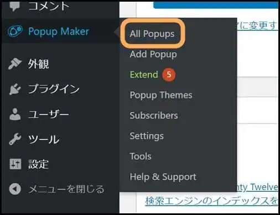Open the green Extend submenu item
This screenshot has height=215, width=280.
[x=144, y=75]
